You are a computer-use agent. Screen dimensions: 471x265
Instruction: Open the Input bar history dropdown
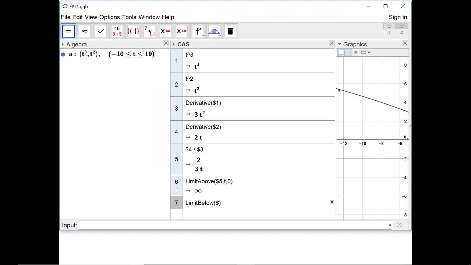390,225
